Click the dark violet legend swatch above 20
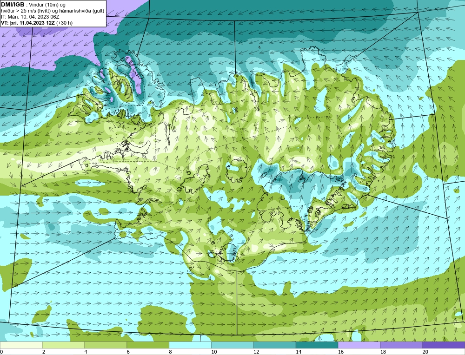Viewport: 465px width, 355px height. point(444,345)
